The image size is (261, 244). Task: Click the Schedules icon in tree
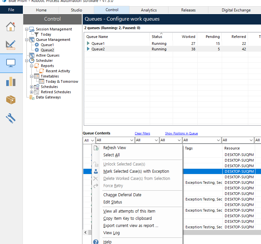pyautogui.click(x=37, y=87)
